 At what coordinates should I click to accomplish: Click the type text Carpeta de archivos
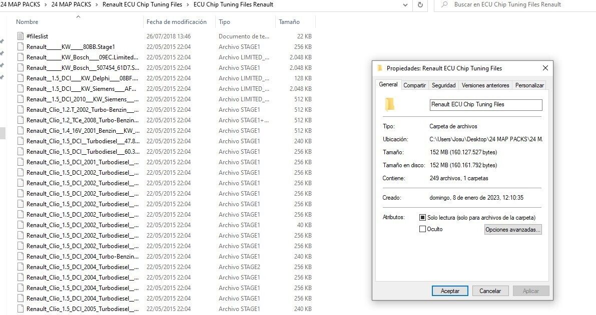click(x=453, y=126)
